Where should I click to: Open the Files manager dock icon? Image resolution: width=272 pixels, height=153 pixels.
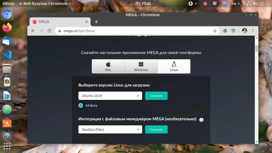[x=7, y=68]
